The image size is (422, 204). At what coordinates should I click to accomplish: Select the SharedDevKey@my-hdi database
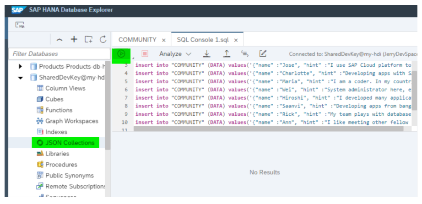pyautogui.click(x=71, y=77)
